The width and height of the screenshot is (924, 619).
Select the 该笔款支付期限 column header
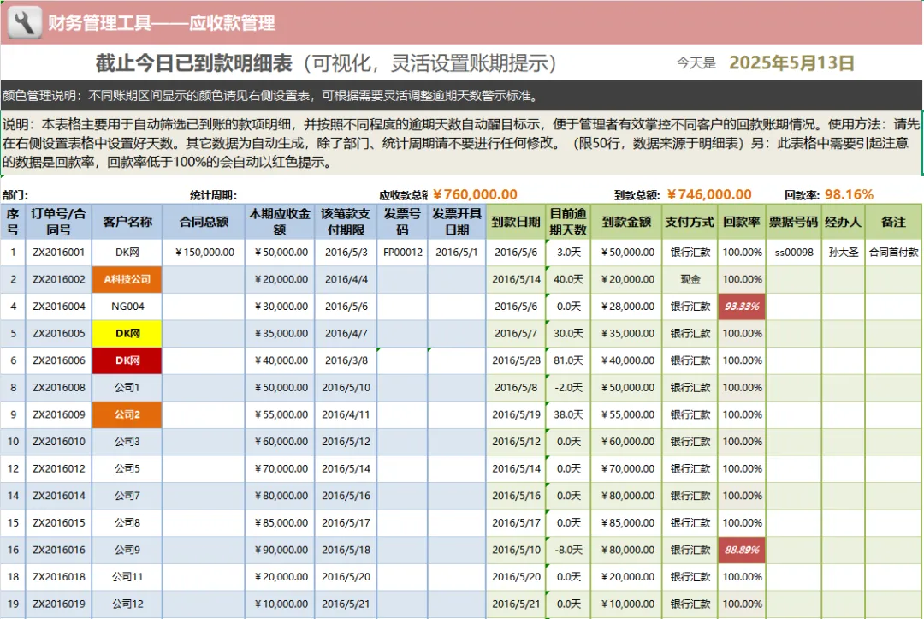(x=346, y=222)
